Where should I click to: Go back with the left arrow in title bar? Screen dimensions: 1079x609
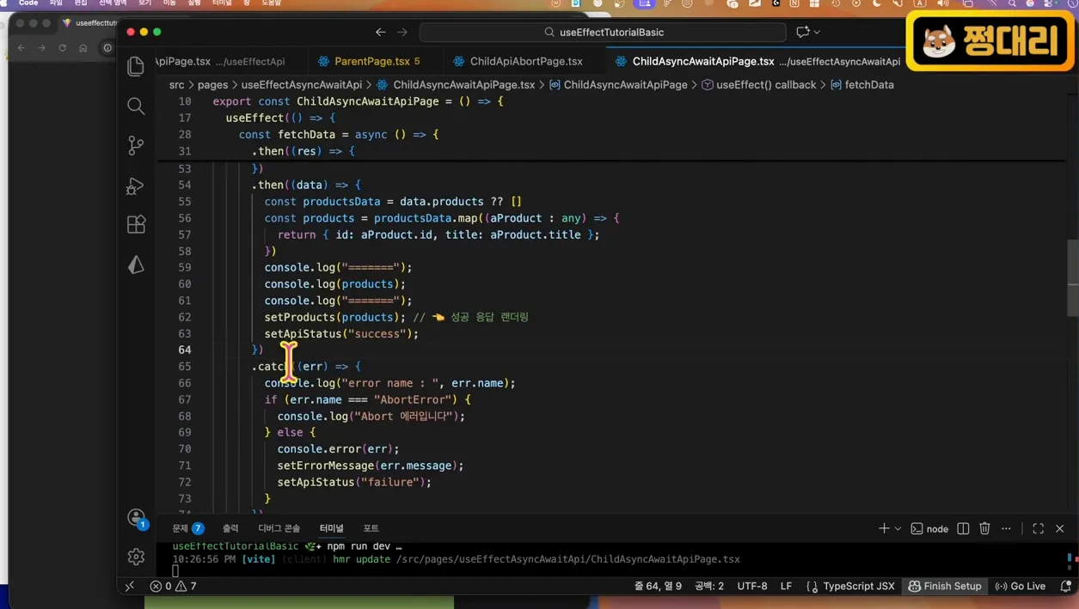point(380,32)
